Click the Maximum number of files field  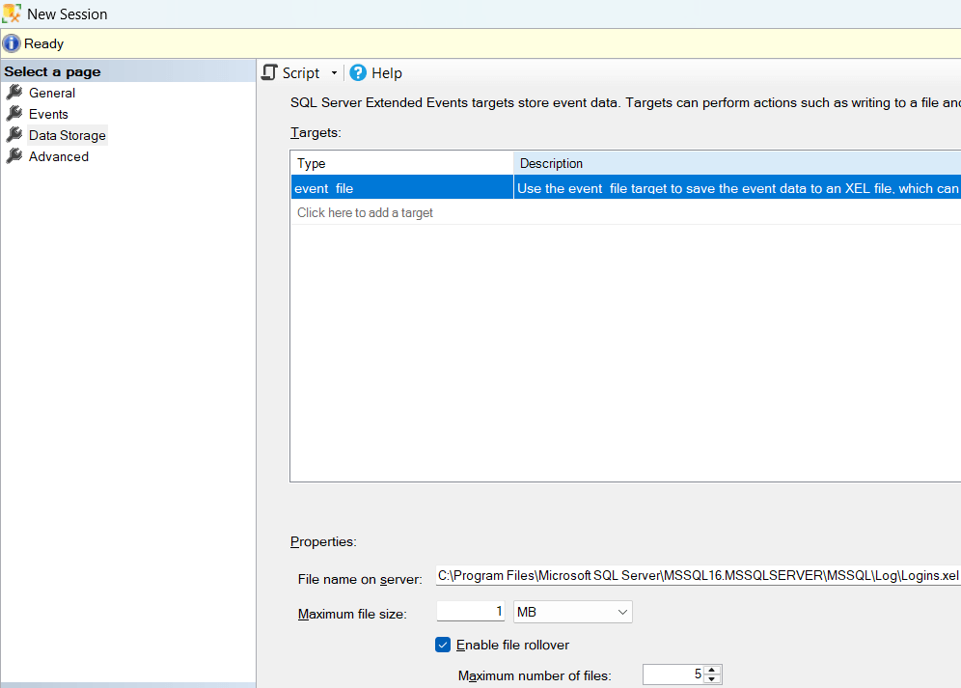[673, 674]
